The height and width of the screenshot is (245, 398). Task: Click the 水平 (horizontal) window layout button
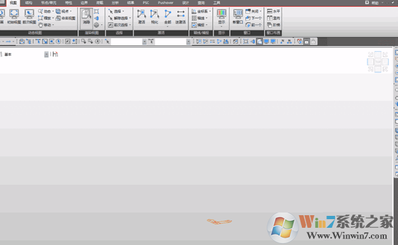click(273, 11)
